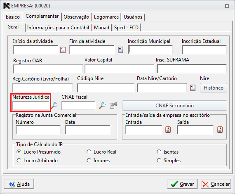Focus the Valor Capital input field
Screen dimensions: 235x194
point(119,69)
